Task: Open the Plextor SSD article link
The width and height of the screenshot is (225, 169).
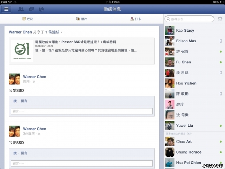Action: (76, 42)
